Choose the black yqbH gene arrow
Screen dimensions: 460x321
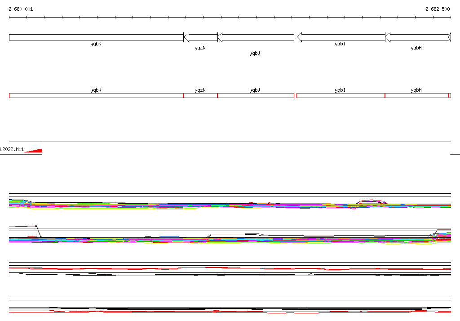417,37
